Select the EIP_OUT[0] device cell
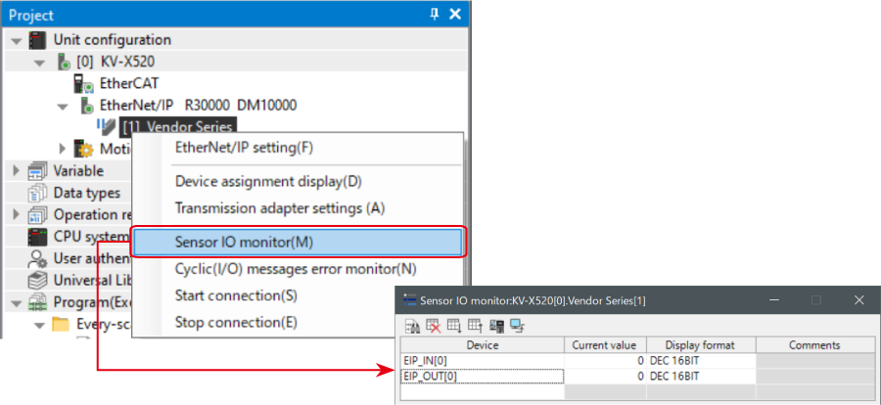The height and width of the screenshot is (405, 881). pos(483,376)
